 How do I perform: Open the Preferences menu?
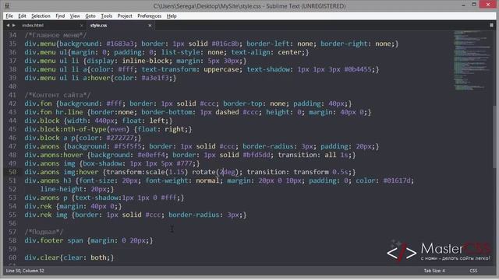[x=149, y=16]
